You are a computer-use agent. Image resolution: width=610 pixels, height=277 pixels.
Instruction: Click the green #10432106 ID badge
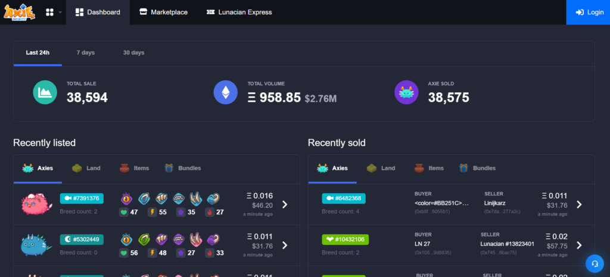[345, 239]
